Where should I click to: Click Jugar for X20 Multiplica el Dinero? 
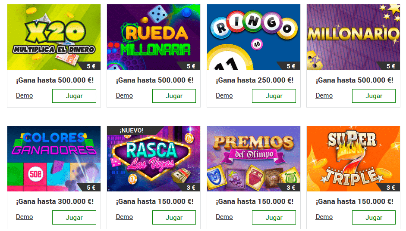(74, 96)
